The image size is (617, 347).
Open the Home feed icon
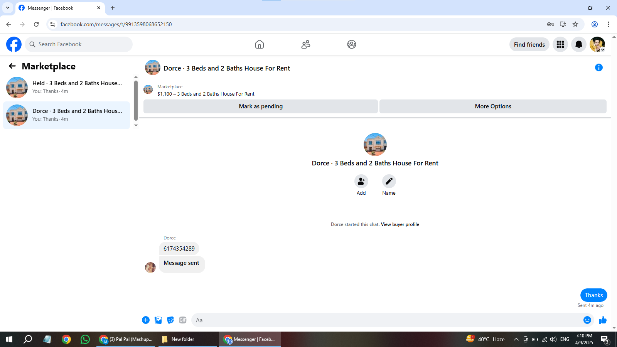pyautogui.click(x=260, y=44)
